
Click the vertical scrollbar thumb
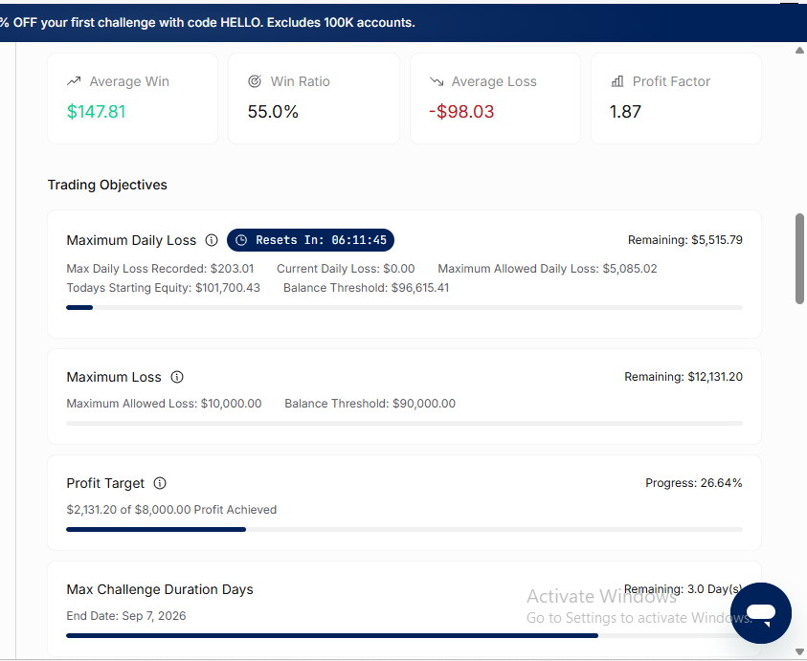(x=799, y=258)
